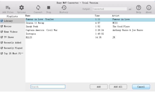The image size is (155, 93).
Task: Click the 1:49:02 time cell
Action: [x=100, y=34]
